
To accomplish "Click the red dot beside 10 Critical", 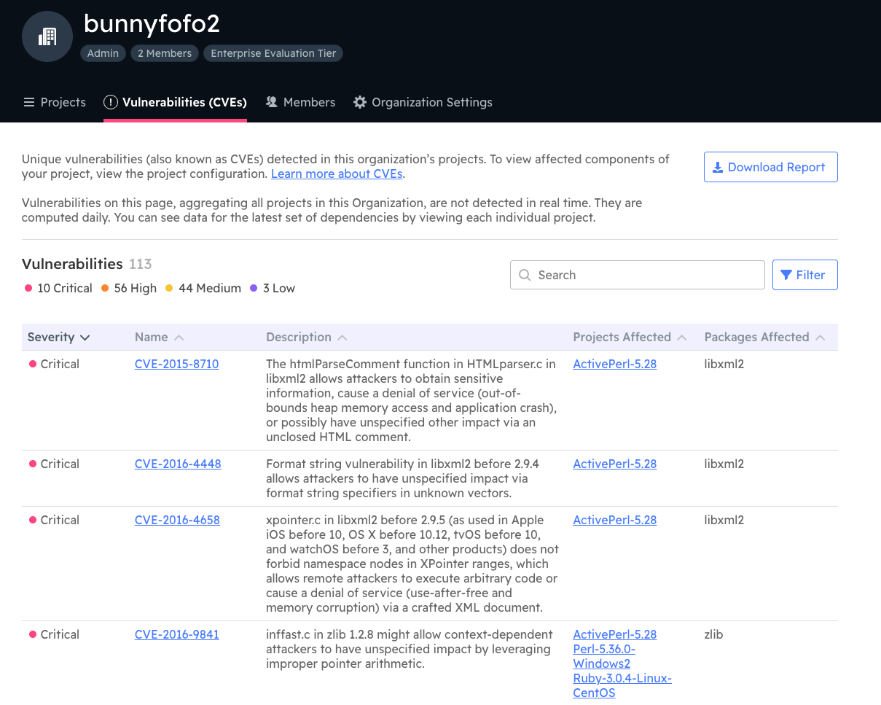I will (28, 288).
